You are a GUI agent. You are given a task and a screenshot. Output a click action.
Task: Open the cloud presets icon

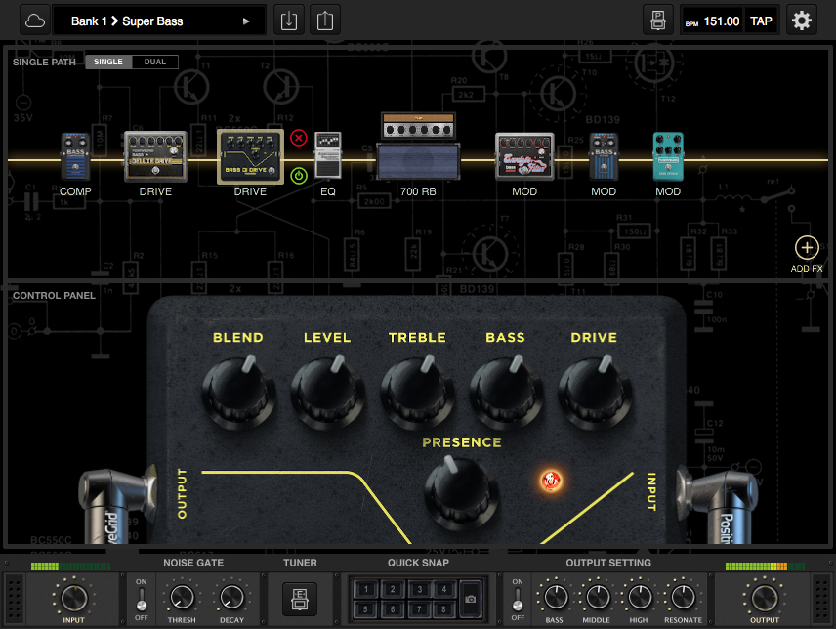(34, 20)
